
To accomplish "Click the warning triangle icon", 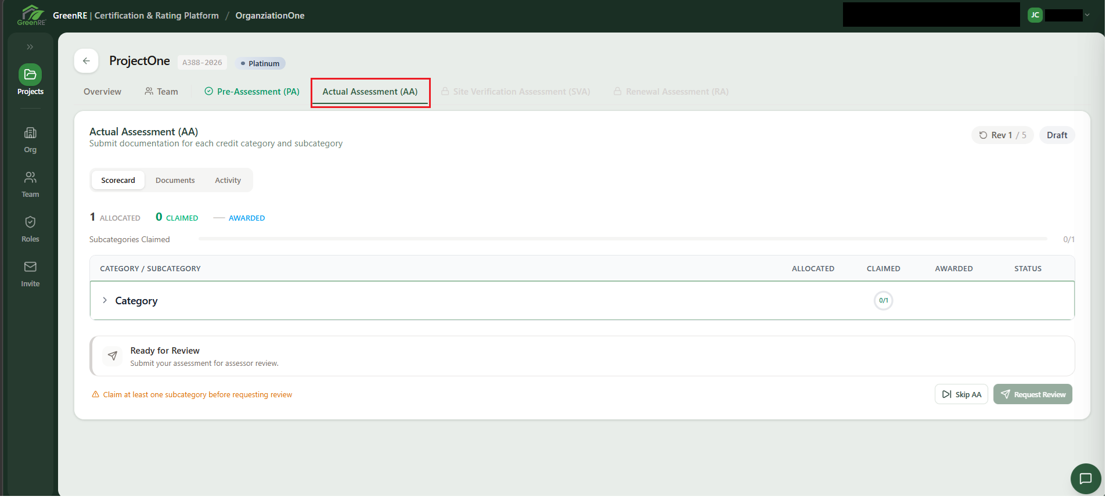I will [x=96, y=394].
